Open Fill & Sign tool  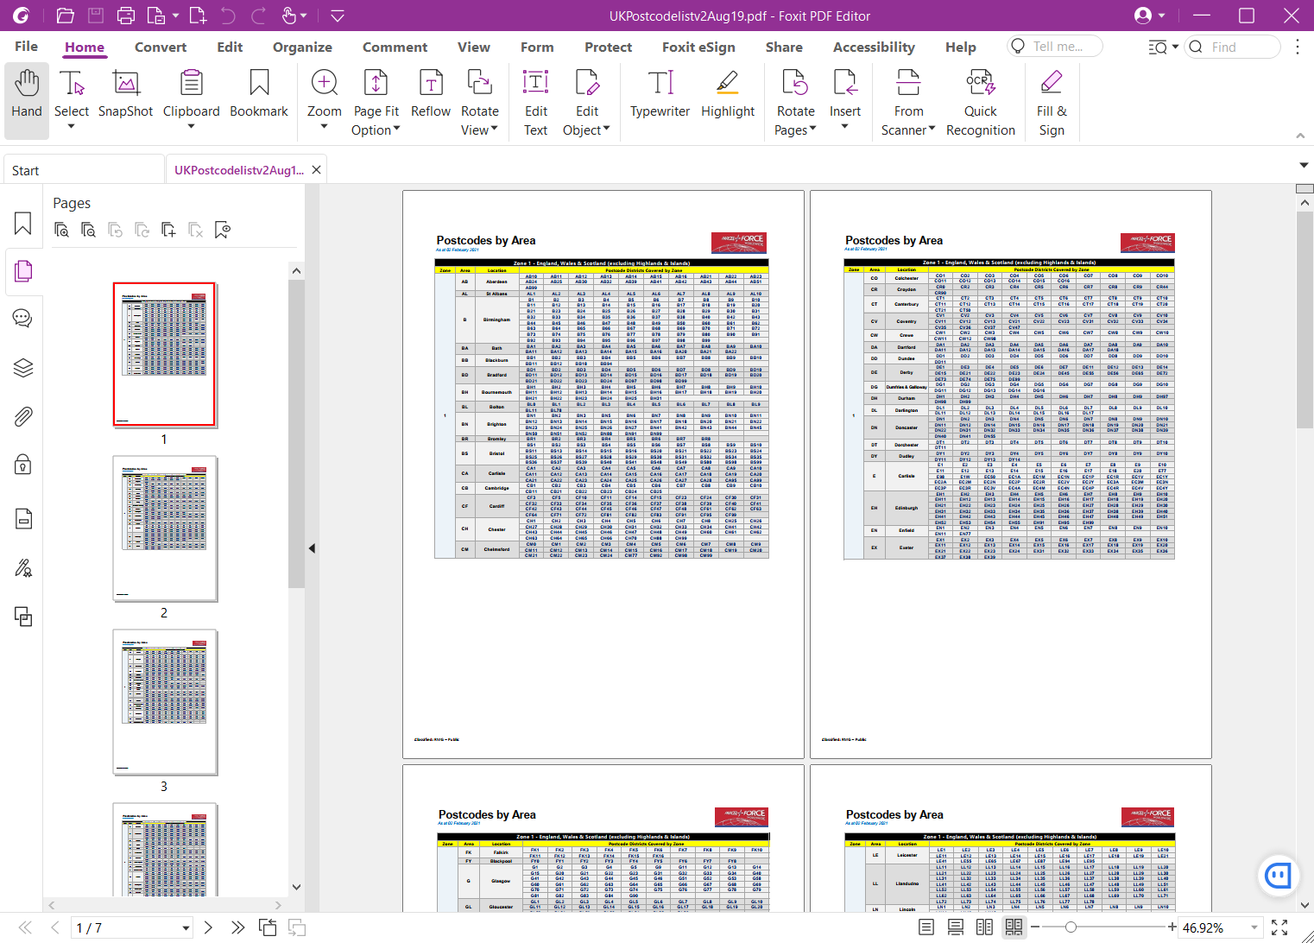[1052, 102]
